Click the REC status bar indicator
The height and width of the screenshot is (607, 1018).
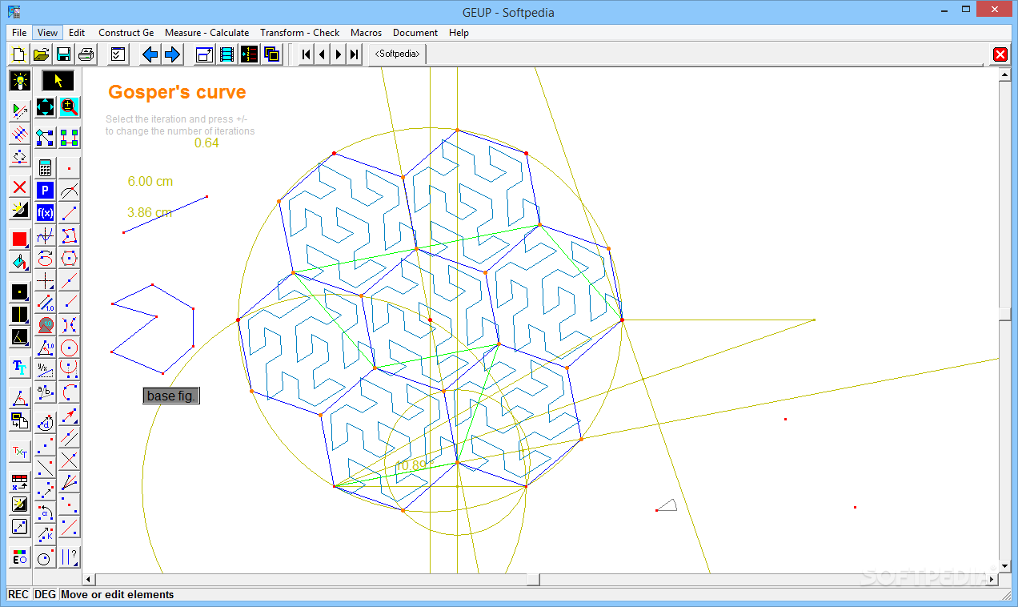tap(18, 595)
